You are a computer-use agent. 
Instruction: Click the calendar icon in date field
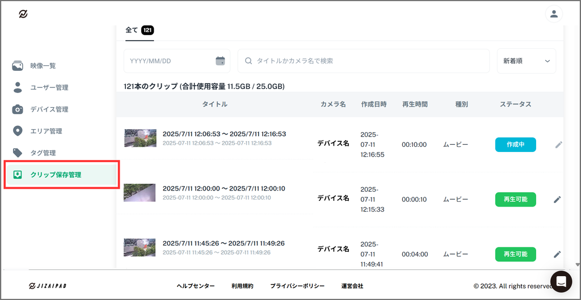pyautogui.click(x=220, y=61)
